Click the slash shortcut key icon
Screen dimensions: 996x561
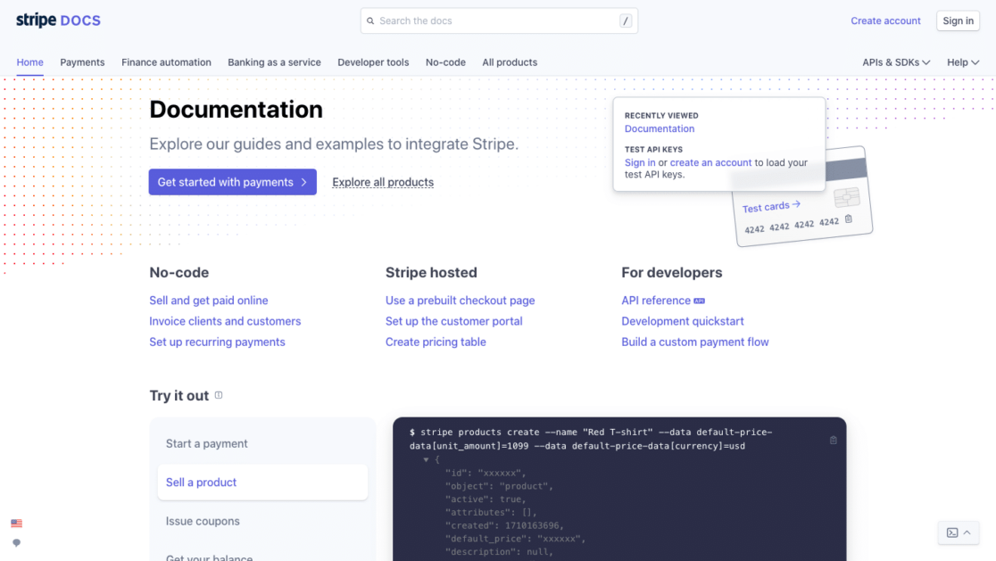click(626, 21)
